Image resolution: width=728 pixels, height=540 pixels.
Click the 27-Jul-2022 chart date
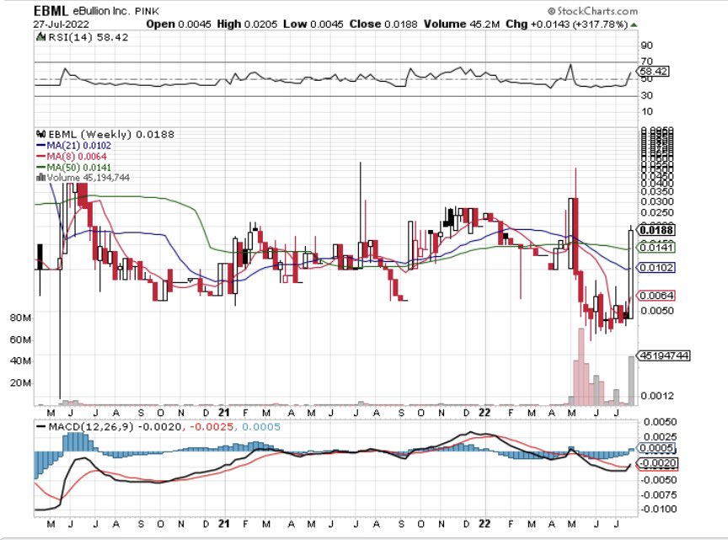pos(62,24)
